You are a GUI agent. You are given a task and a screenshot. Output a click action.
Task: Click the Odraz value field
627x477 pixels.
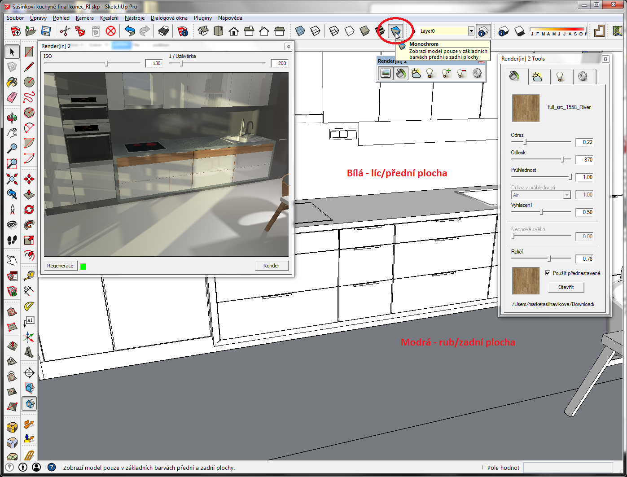tap(584, 142)
